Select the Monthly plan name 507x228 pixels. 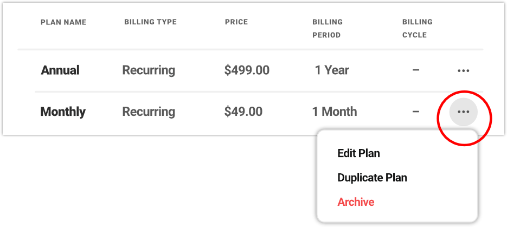63,112
